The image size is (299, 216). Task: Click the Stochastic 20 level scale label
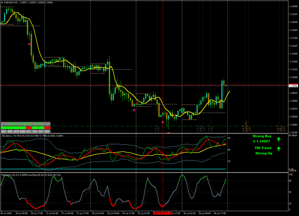click(290, 204)
